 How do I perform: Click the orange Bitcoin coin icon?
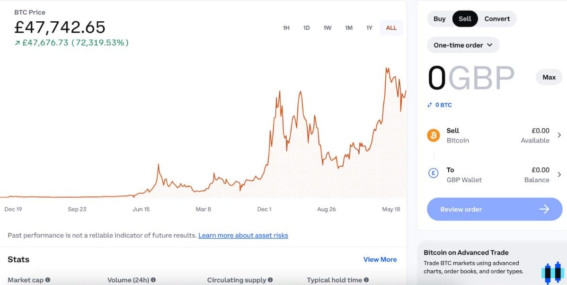coord(433,135)
